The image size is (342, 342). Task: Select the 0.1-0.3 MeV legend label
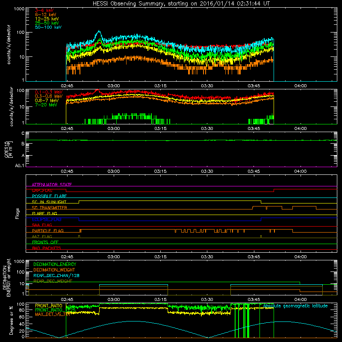[49, 92]
